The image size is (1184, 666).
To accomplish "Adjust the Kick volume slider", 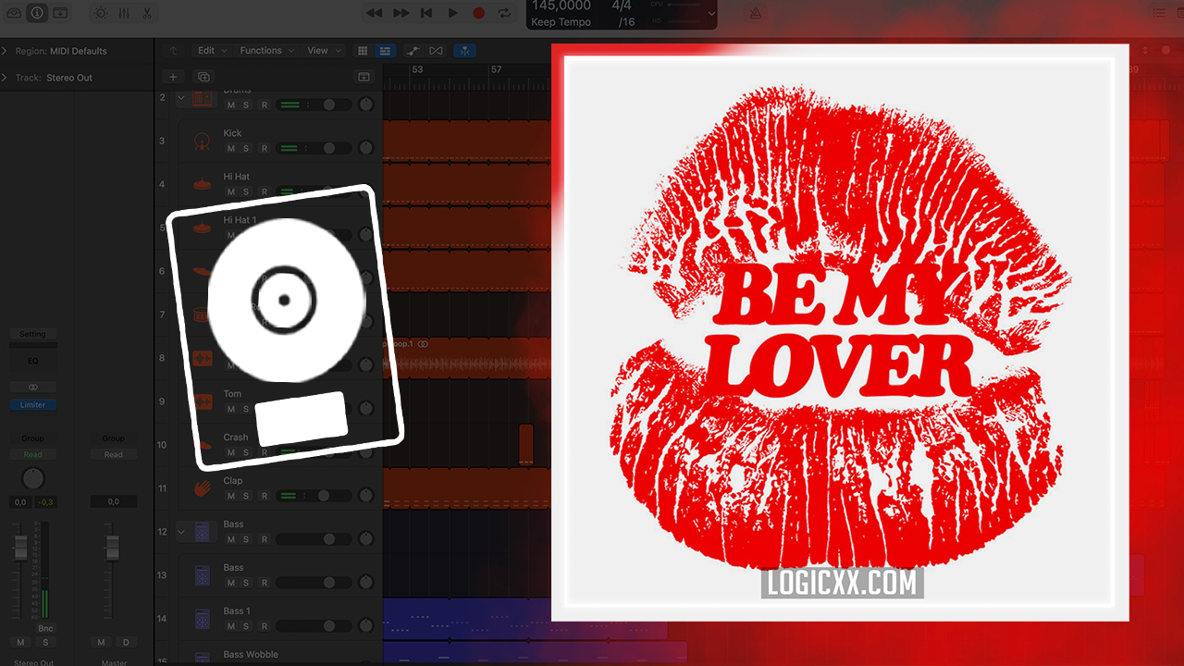I will tap(314, 148).
